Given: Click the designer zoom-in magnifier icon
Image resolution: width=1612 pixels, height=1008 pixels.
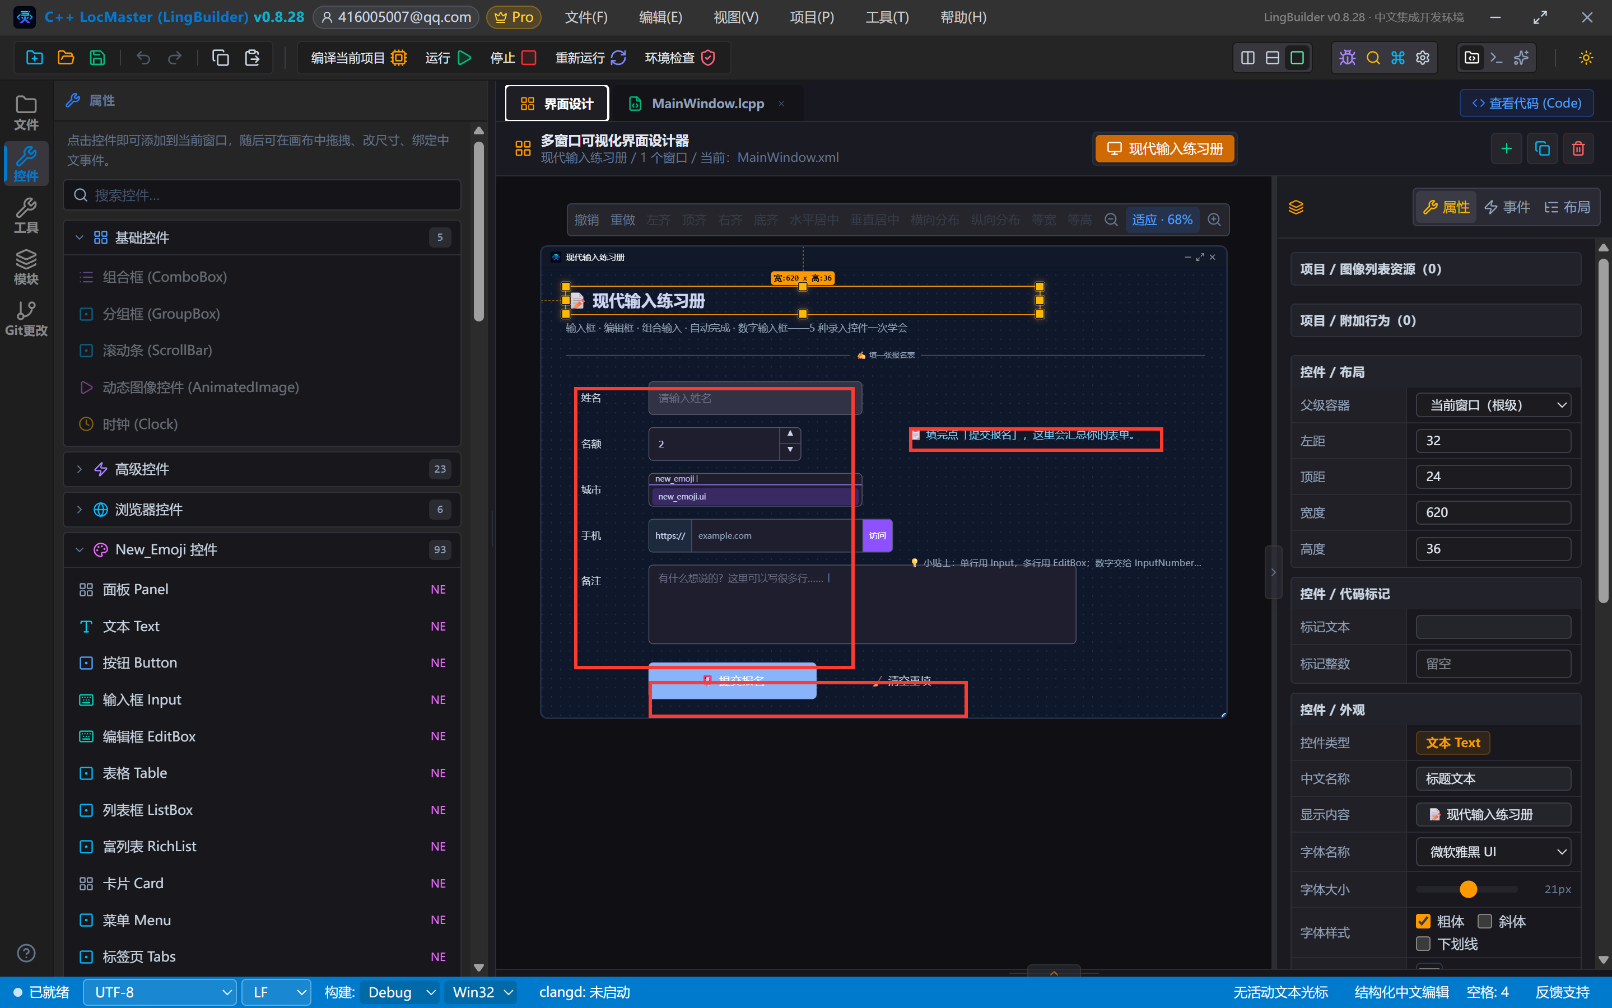Looking at the screenshot, I should (1215, 220).
